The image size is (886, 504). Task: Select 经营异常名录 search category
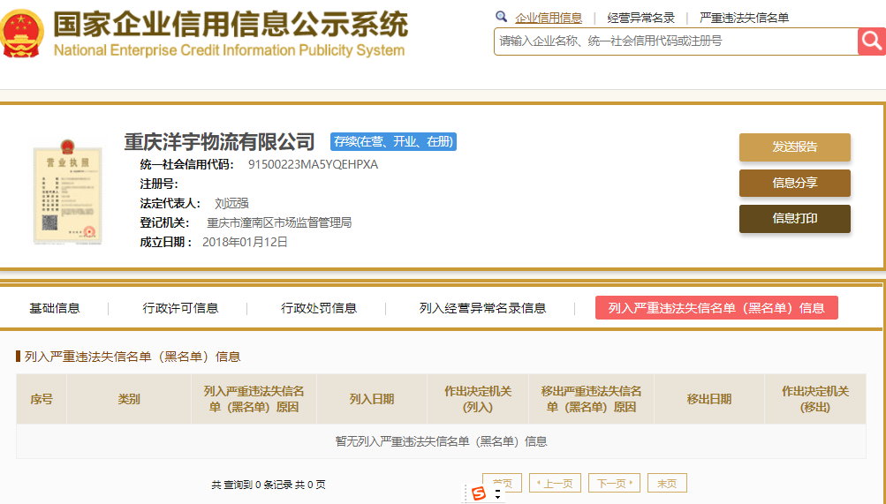(x=640, y=18)
